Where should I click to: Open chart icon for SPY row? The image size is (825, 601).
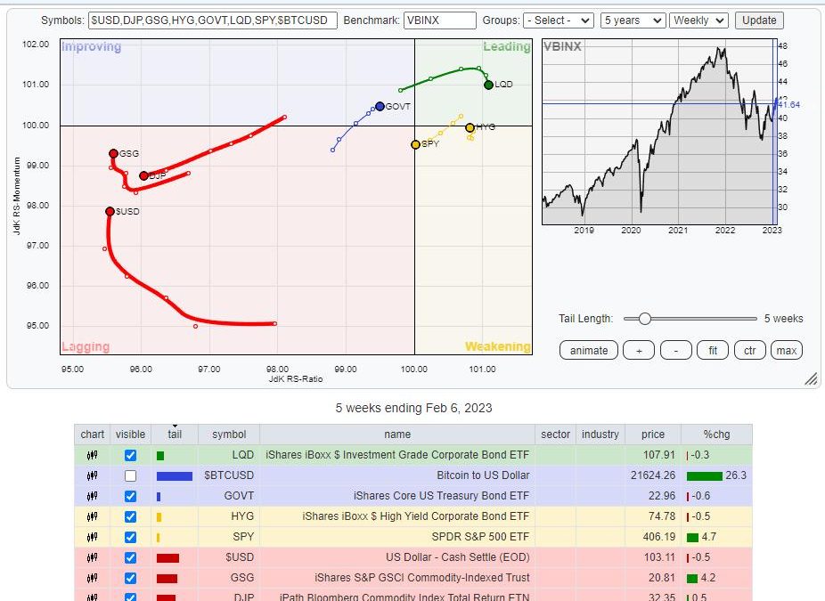click(92, 538)
